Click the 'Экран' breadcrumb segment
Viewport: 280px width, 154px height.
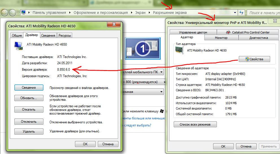coord(140,13)
